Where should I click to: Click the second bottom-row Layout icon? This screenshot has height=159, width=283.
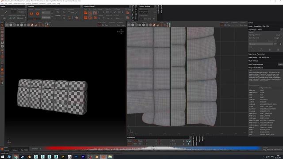[90, 18]
